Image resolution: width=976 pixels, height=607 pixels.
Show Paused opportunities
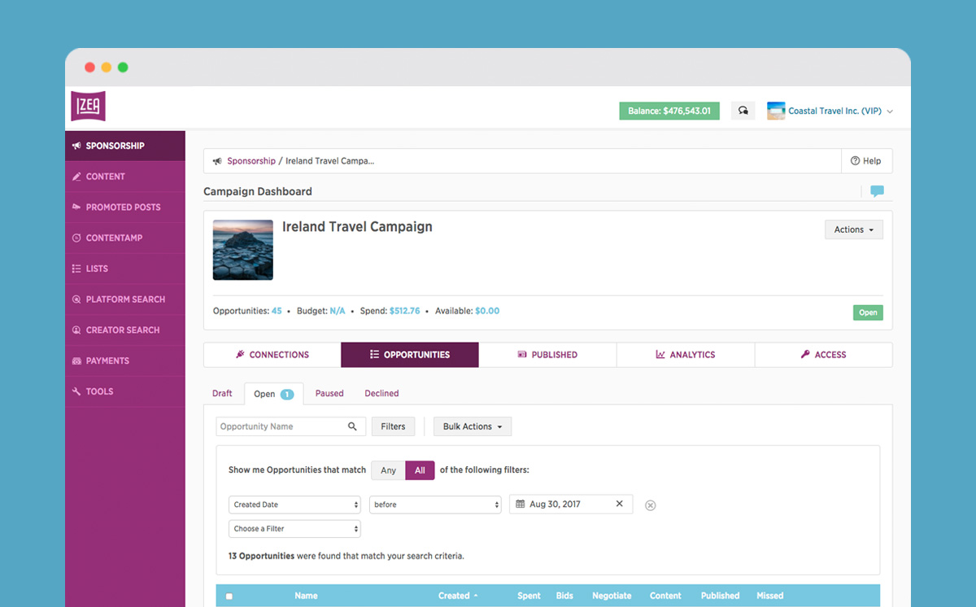(329, 394)
